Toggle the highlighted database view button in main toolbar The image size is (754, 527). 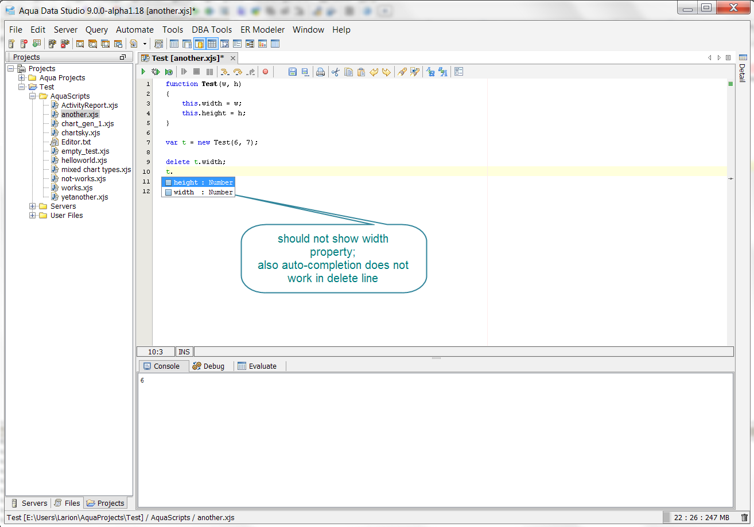[199, 44]
